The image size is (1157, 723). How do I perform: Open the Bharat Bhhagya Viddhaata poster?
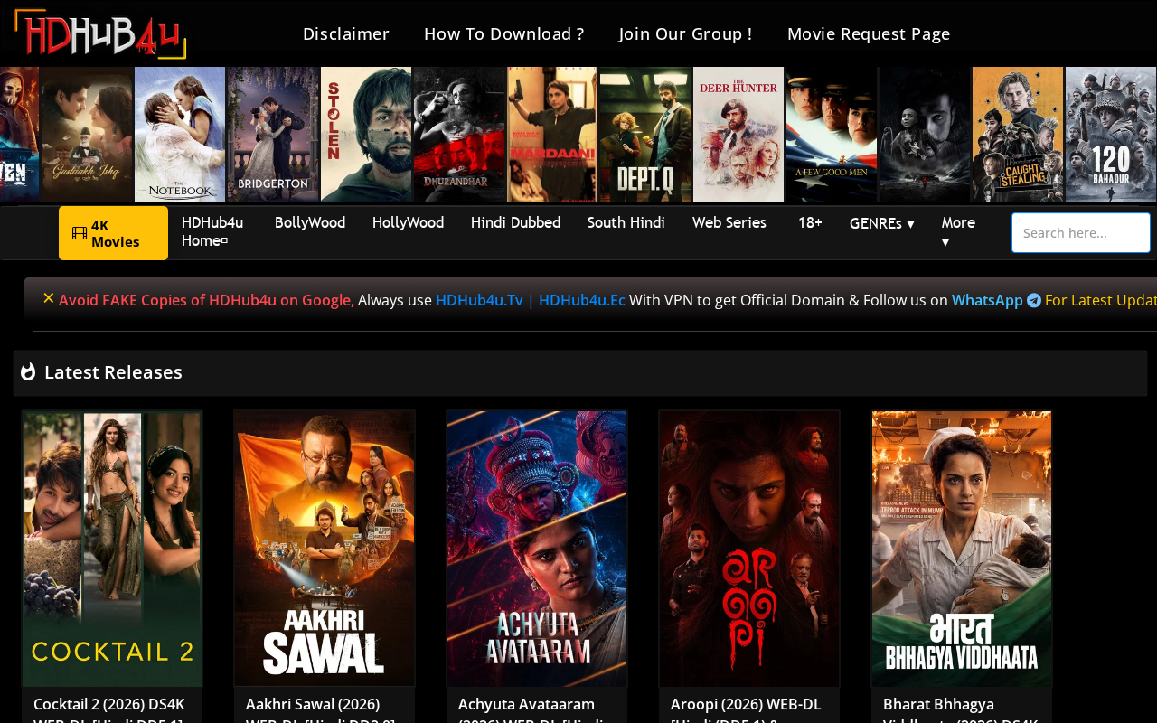(x=962, y=549)
